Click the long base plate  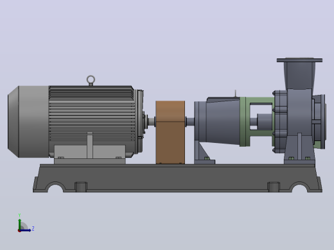(x=177, y=178)
